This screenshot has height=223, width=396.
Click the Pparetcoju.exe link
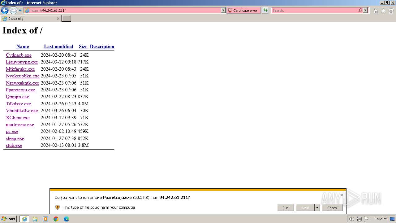pos(20,90)
